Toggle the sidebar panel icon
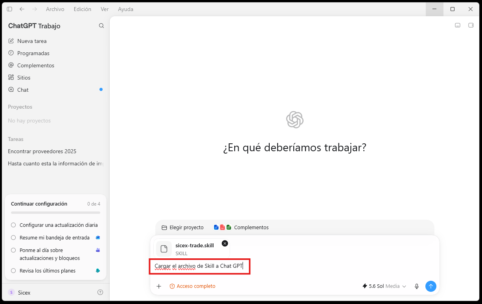This screenshot has height=304, width=482. 9,9
